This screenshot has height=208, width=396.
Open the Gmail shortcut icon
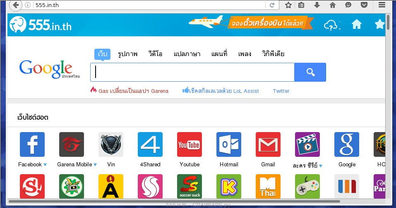click(x=268, y=144)
